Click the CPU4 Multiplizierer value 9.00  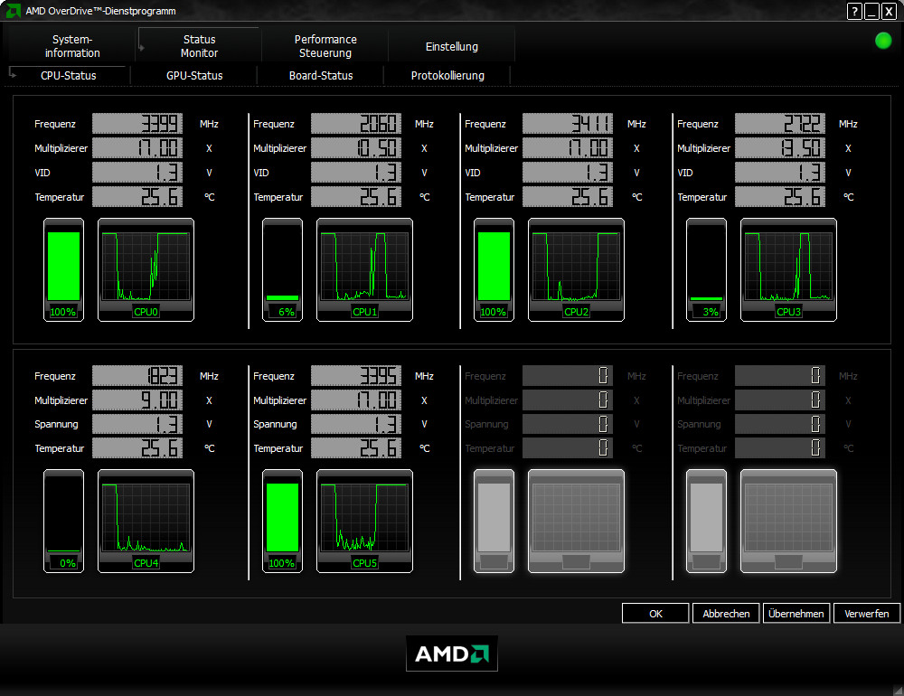(x=137, y=400)
